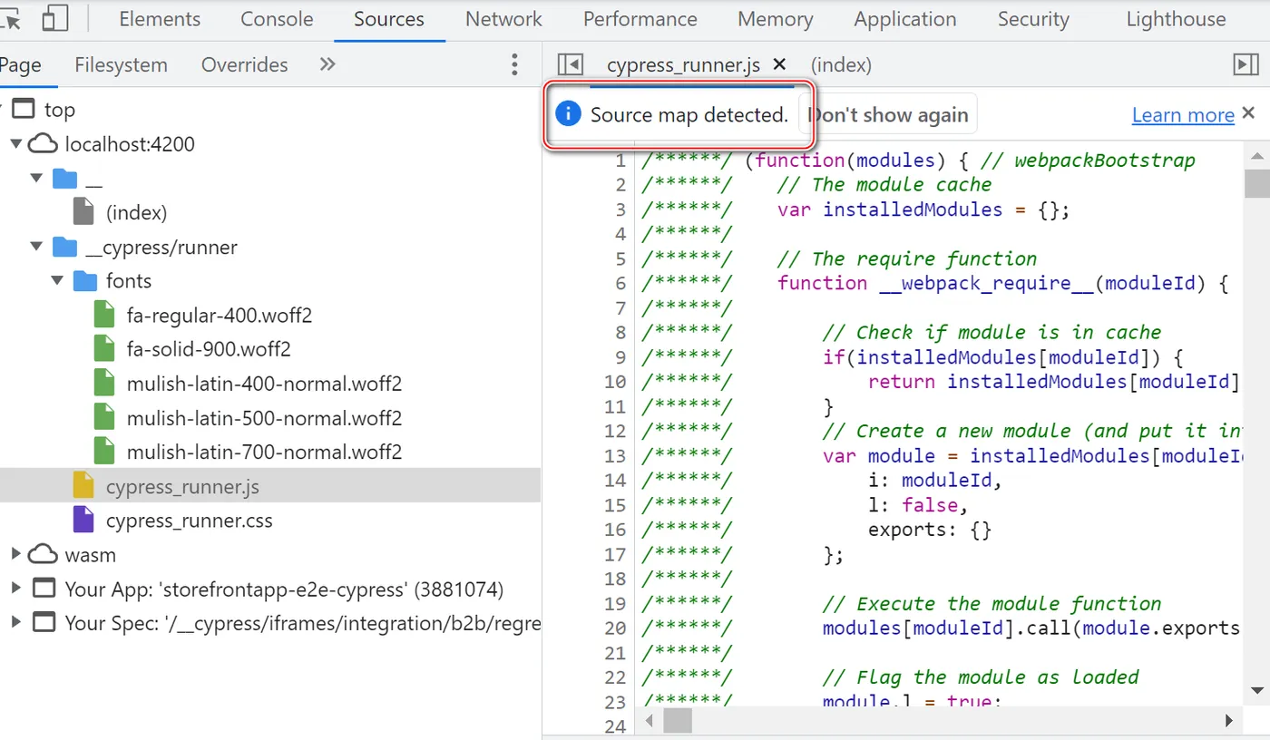Click line number 6 gutter

pos(620,283)
